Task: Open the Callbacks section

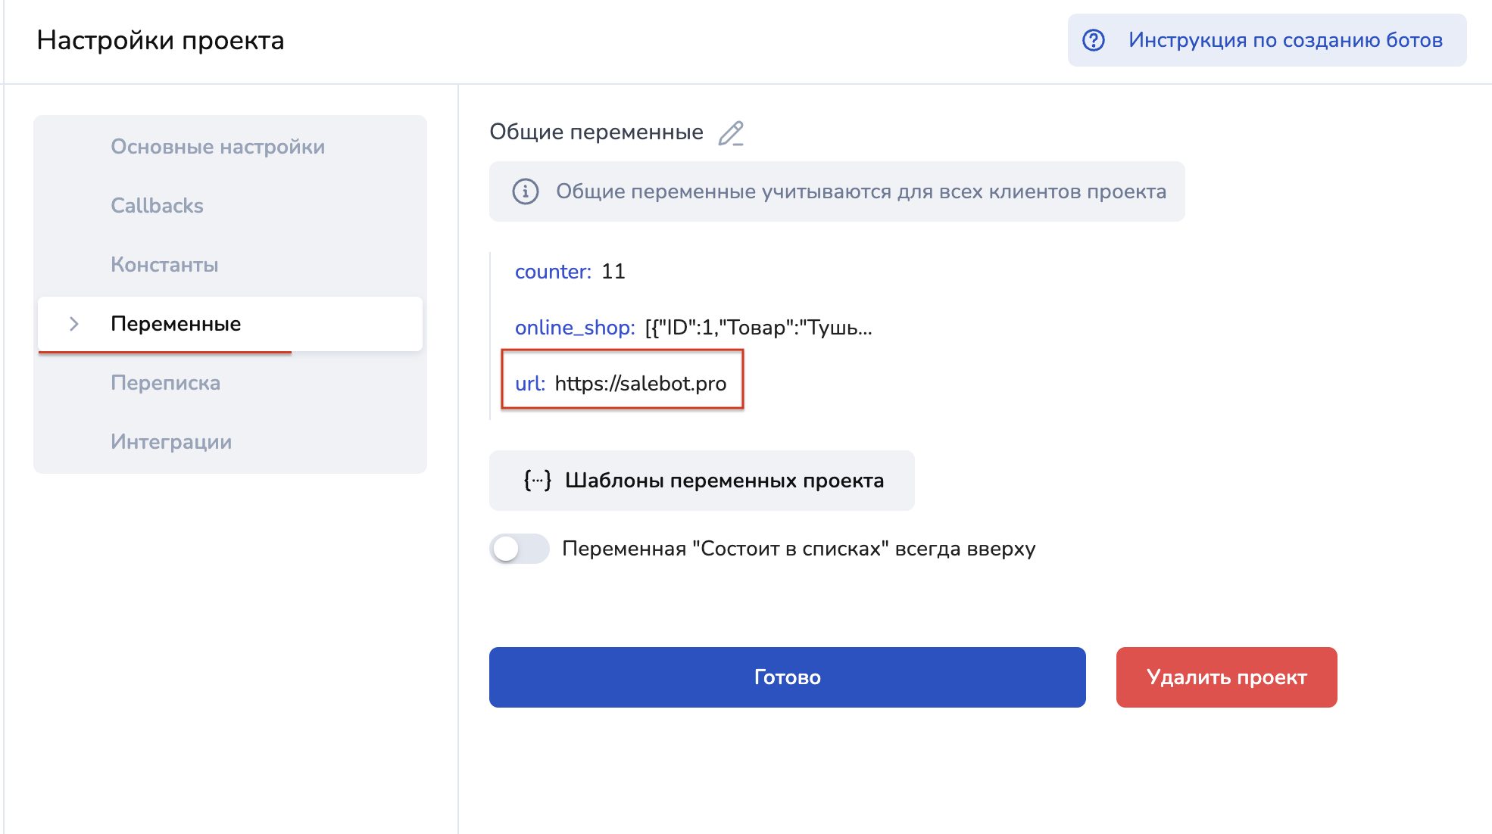Action: pos(157,206)
